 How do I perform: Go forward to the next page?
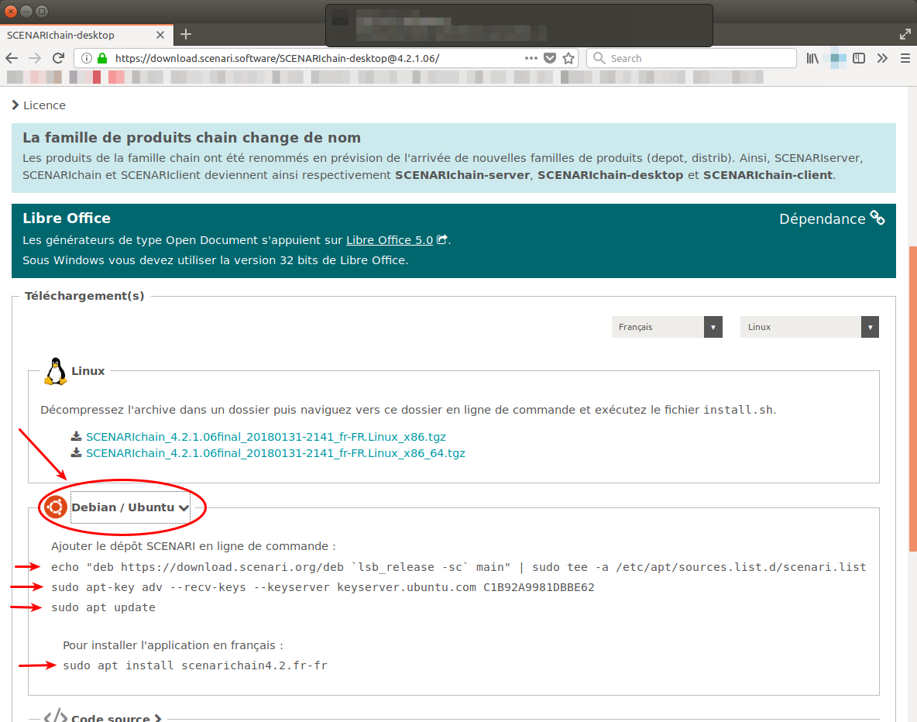click(x=35, y=58)
